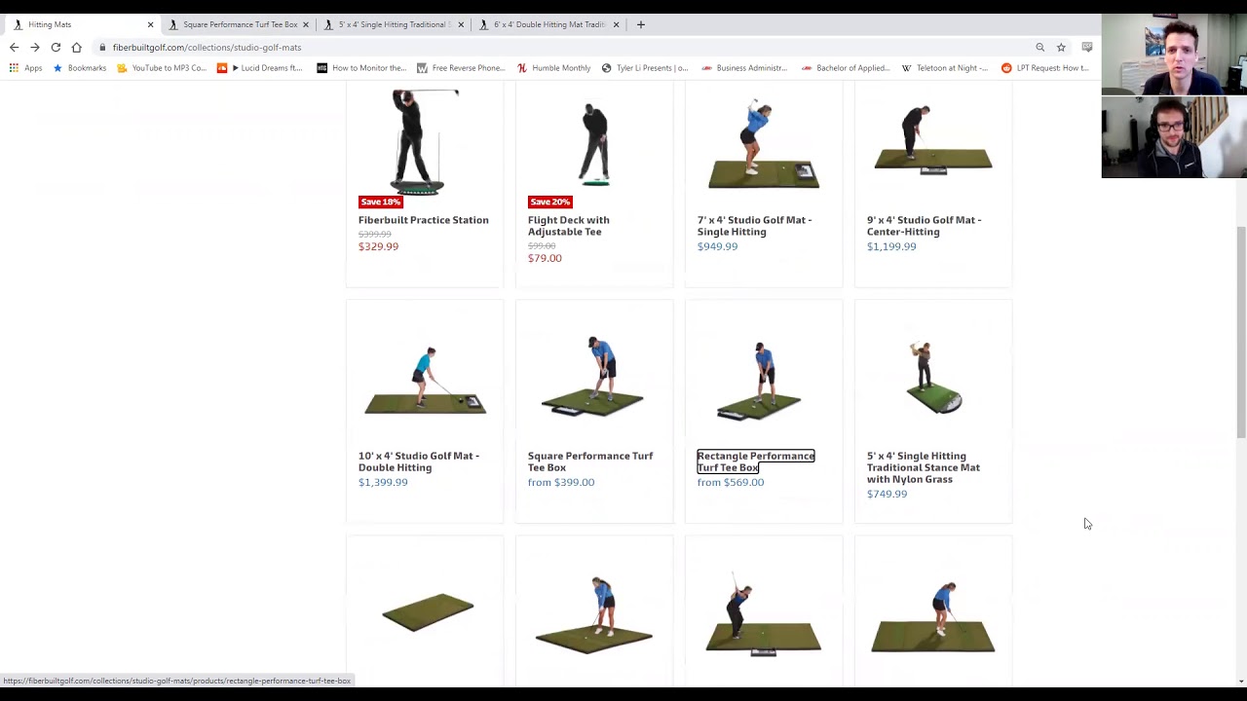Click the scroll-down arrow on the scrollbar
1247x701 pixels.
click(x=1240, y=681)
